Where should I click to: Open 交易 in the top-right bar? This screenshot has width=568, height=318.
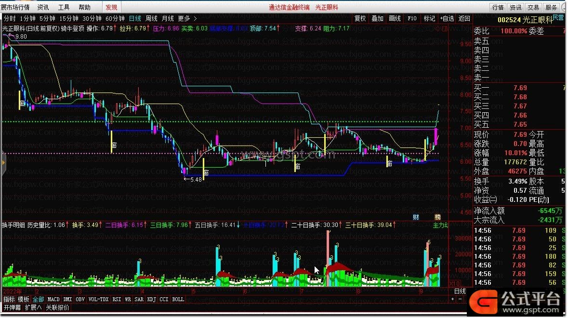533,7
